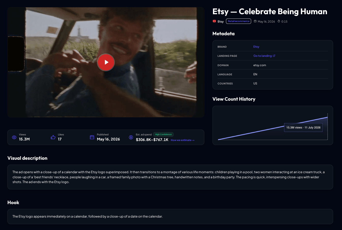This screenshot has height=230, width=342.
Task: Click the likes count 17
Action: tap(60, 139)
